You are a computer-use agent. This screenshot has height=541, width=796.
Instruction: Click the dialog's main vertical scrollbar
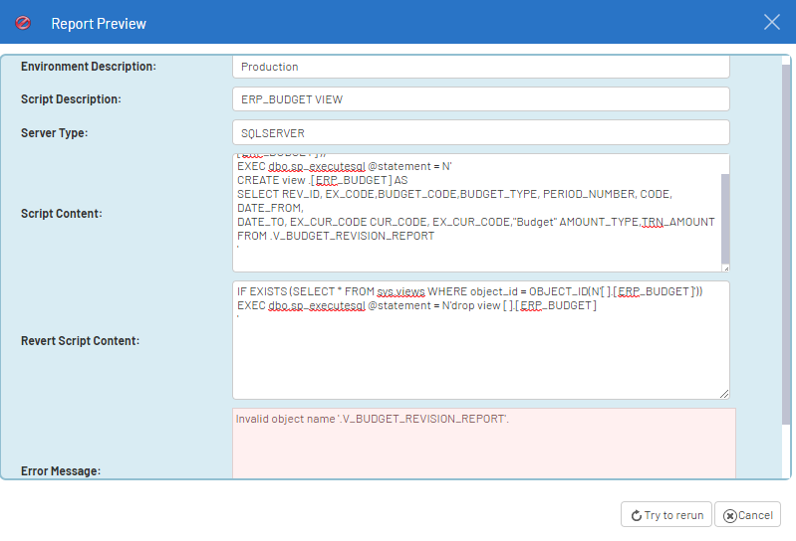pos(786,249)
